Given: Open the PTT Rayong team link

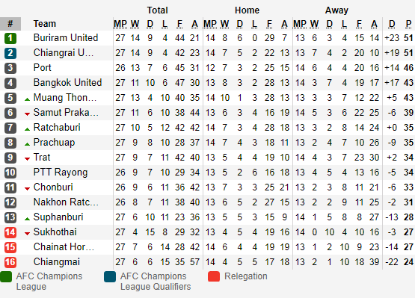Looking at the screenshot, I should click(61, 173).
